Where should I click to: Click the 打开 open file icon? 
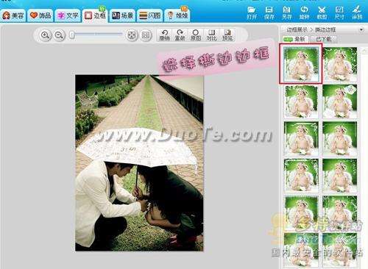pos(252,12)
